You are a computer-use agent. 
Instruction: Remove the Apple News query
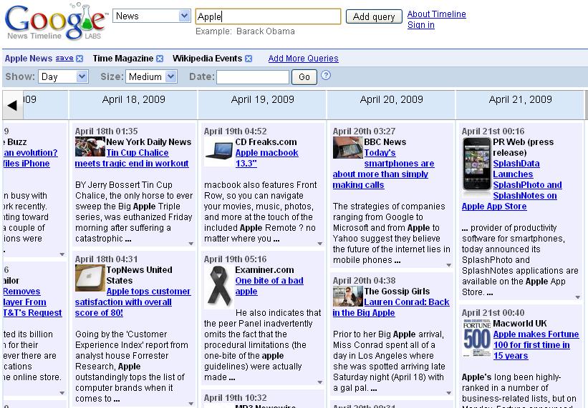[x=79, y=59]
